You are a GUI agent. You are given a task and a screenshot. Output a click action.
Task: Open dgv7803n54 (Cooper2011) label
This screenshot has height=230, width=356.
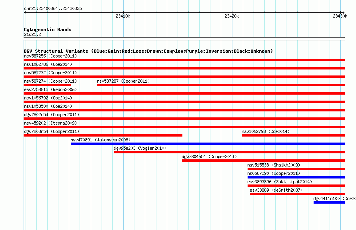tap(52, 131)
